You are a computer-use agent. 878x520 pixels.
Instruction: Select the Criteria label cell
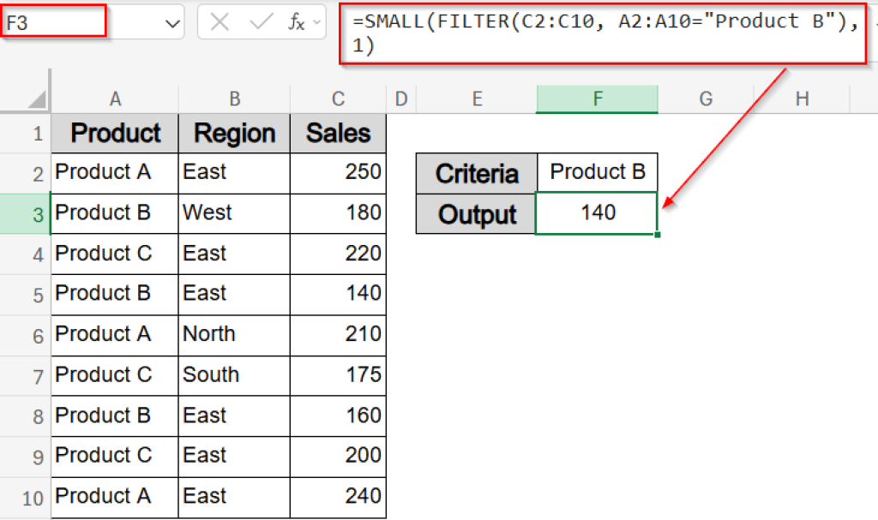pyautogui.click(x=476, y=173)
